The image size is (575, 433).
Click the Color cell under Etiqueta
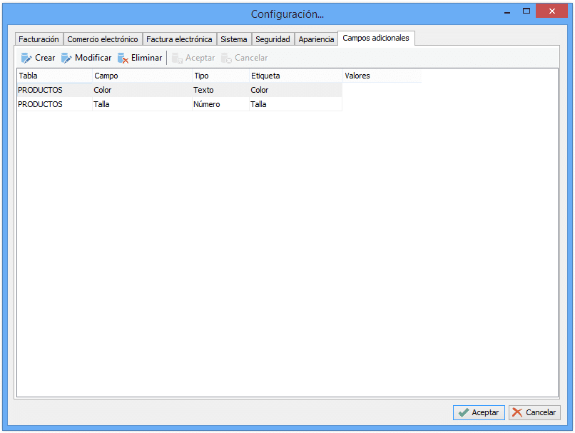point(296,90)
